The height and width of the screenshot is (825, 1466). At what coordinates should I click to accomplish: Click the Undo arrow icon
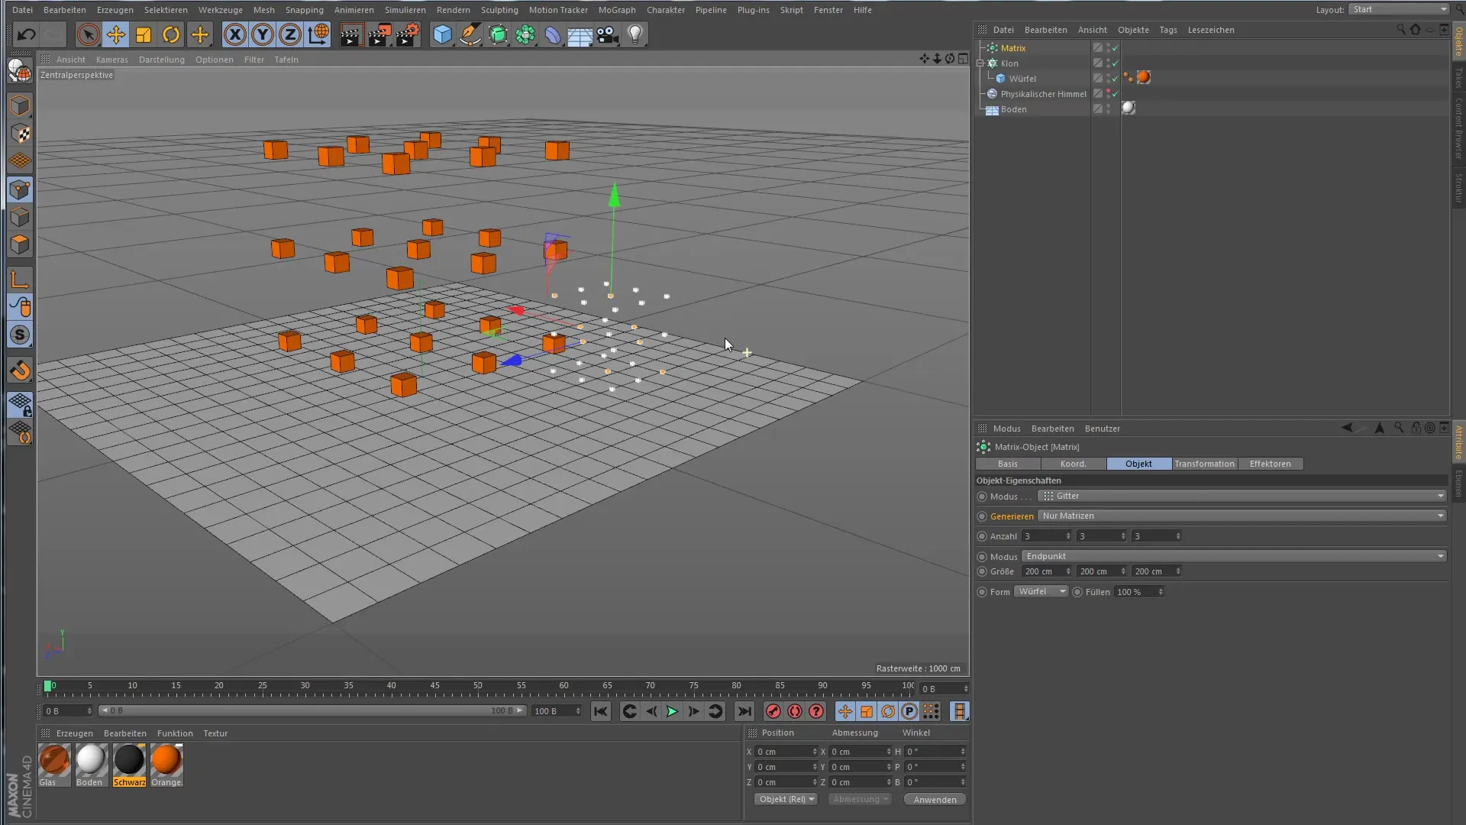26,34
